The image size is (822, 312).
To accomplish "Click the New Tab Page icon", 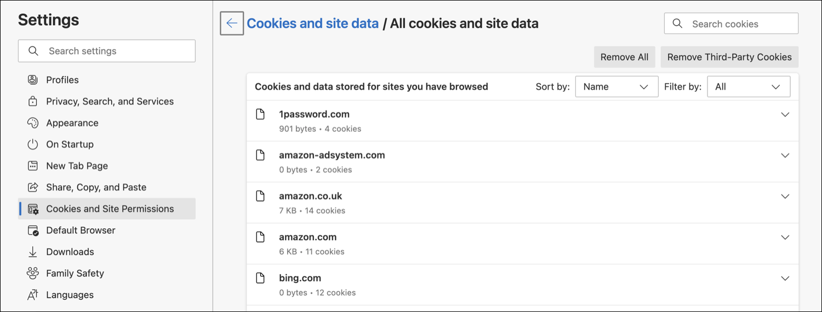I will point(33,166).
